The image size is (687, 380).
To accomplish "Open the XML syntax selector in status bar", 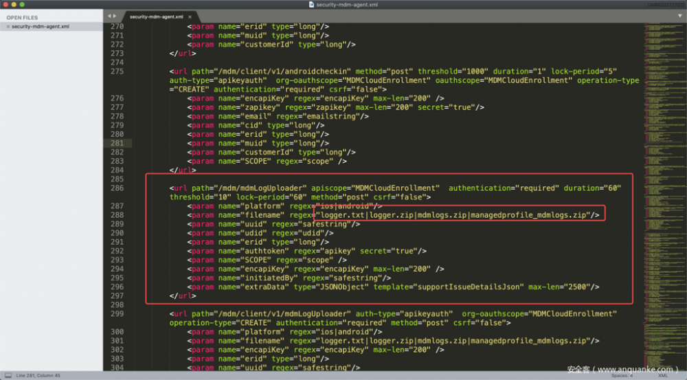I will tap(662, 376).
